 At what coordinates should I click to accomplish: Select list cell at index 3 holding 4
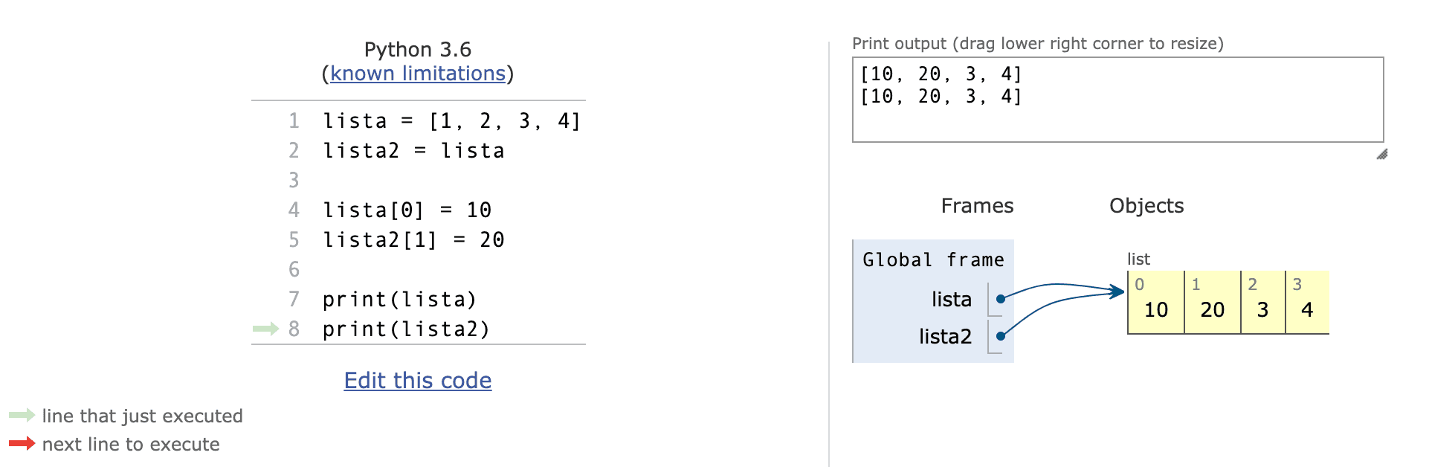tap(1306, 303)
